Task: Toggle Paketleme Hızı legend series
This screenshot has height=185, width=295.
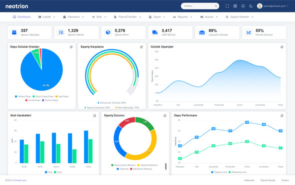Action: [237, 172]
